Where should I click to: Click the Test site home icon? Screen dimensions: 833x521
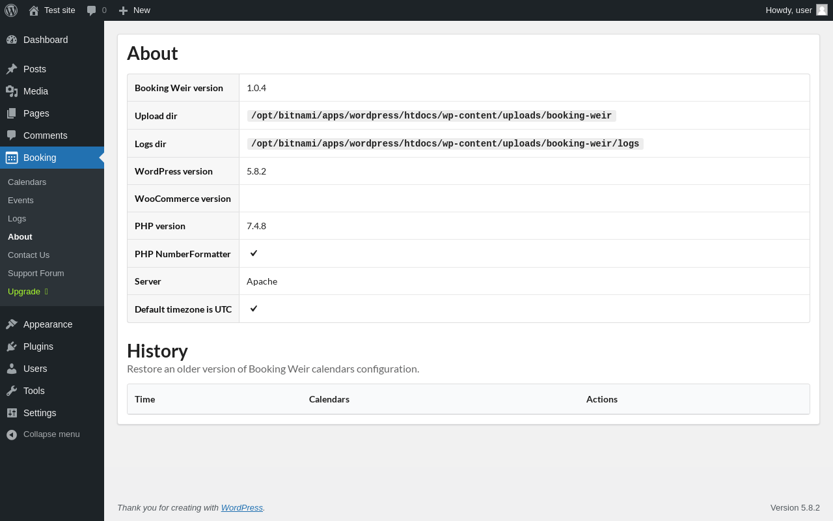[34, 10]
